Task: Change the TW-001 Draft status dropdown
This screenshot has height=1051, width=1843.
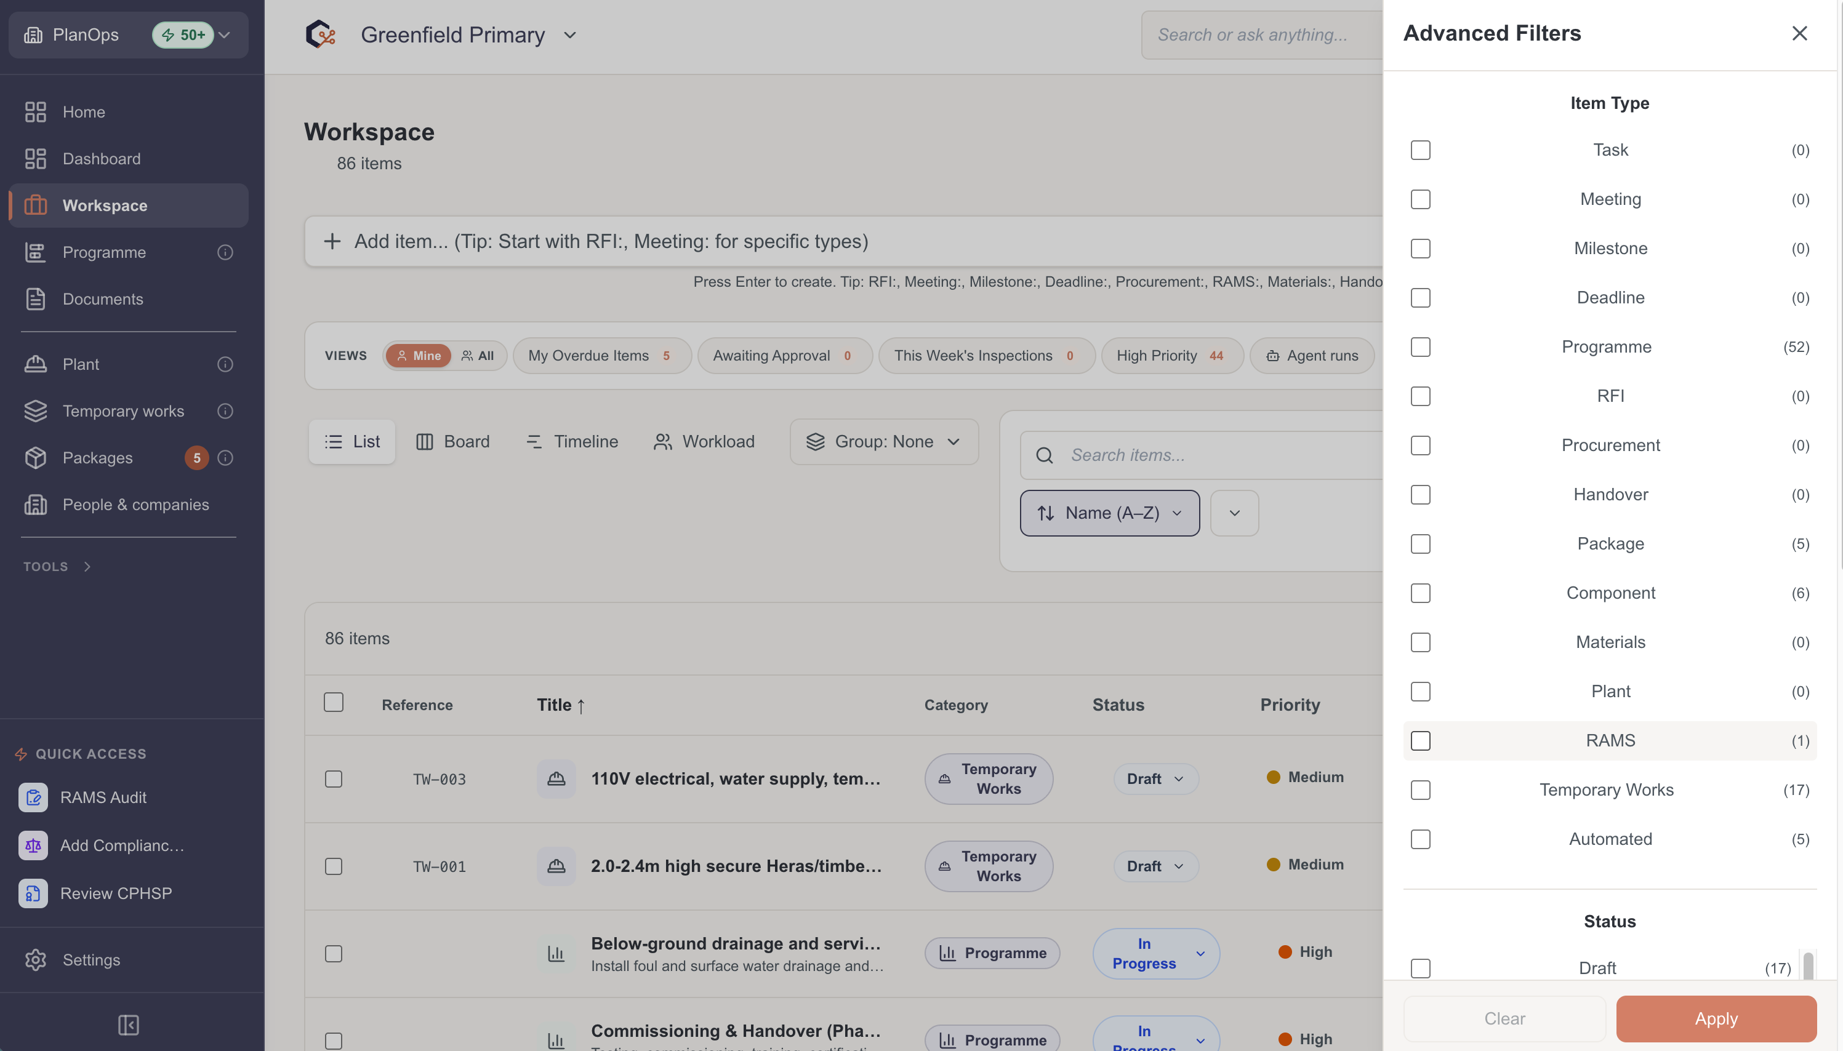Action: tap(1156, 866)
